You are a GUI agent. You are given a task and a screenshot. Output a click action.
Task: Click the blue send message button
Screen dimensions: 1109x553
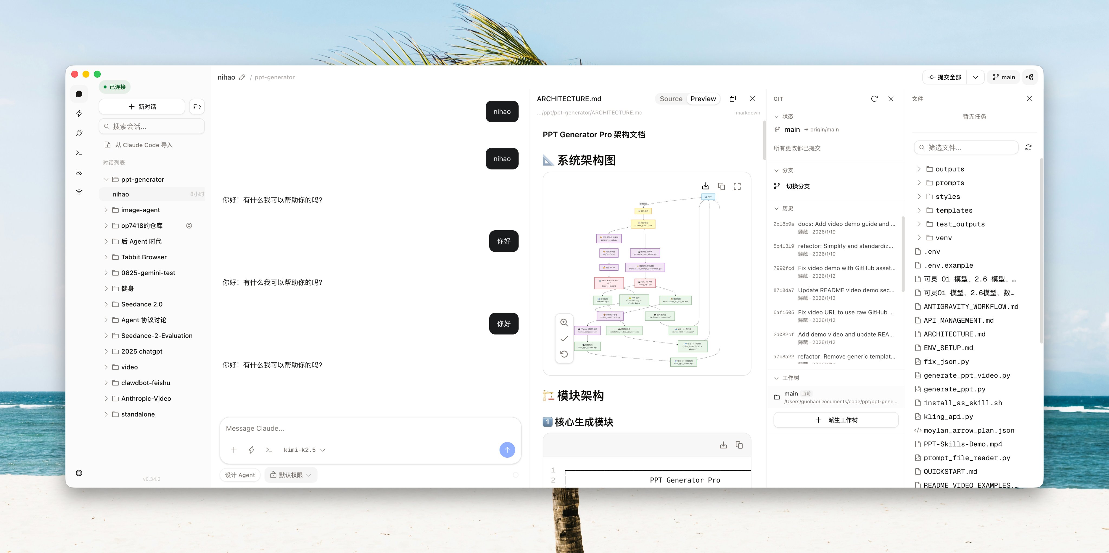coord(507,450)
